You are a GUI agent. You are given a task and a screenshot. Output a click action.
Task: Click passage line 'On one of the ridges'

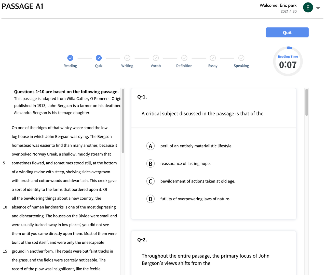60,128
